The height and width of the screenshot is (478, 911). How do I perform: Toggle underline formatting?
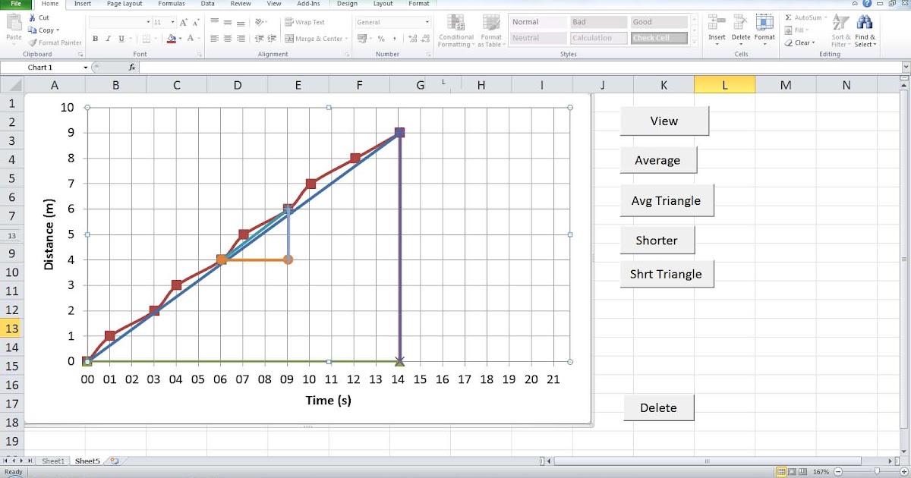[120, 37]
